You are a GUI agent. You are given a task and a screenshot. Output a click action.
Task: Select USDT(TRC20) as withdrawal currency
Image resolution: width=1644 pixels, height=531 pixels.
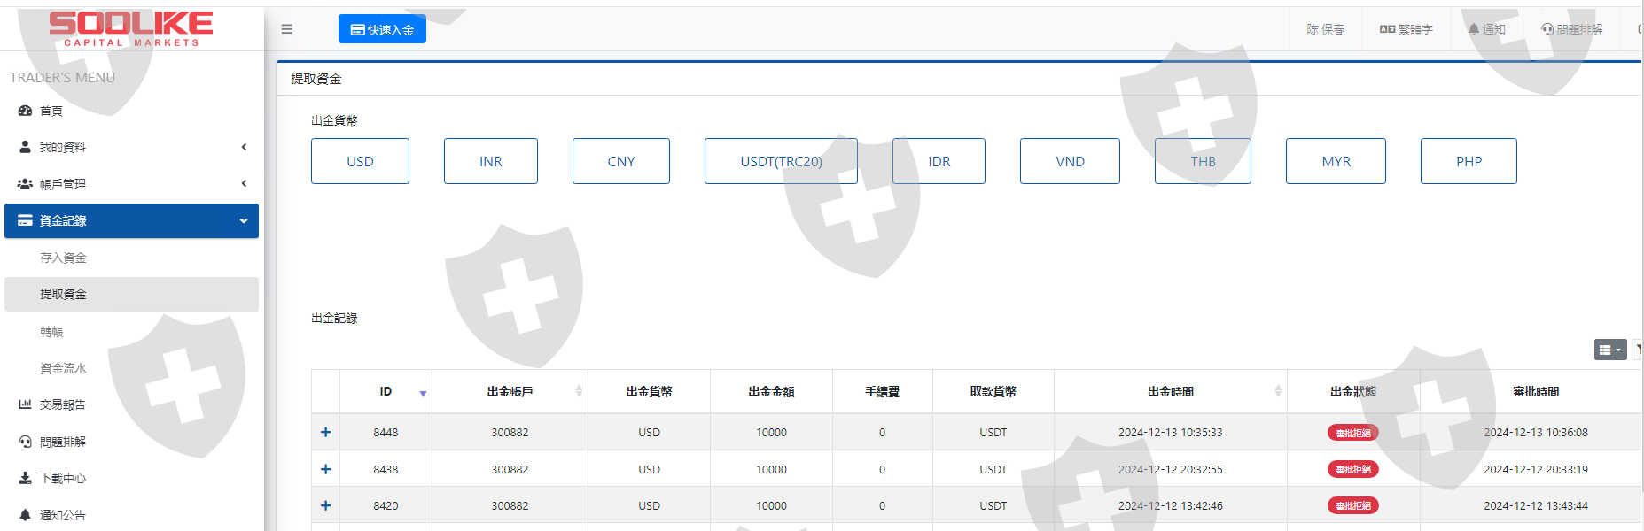tap(781, 161)
